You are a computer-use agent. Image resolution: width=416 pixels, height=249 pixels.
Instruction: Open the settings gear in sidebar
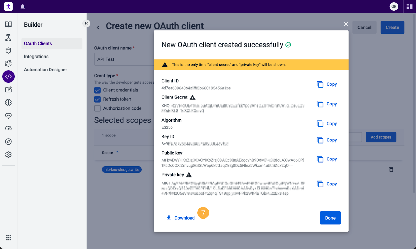tap(8, 155)
